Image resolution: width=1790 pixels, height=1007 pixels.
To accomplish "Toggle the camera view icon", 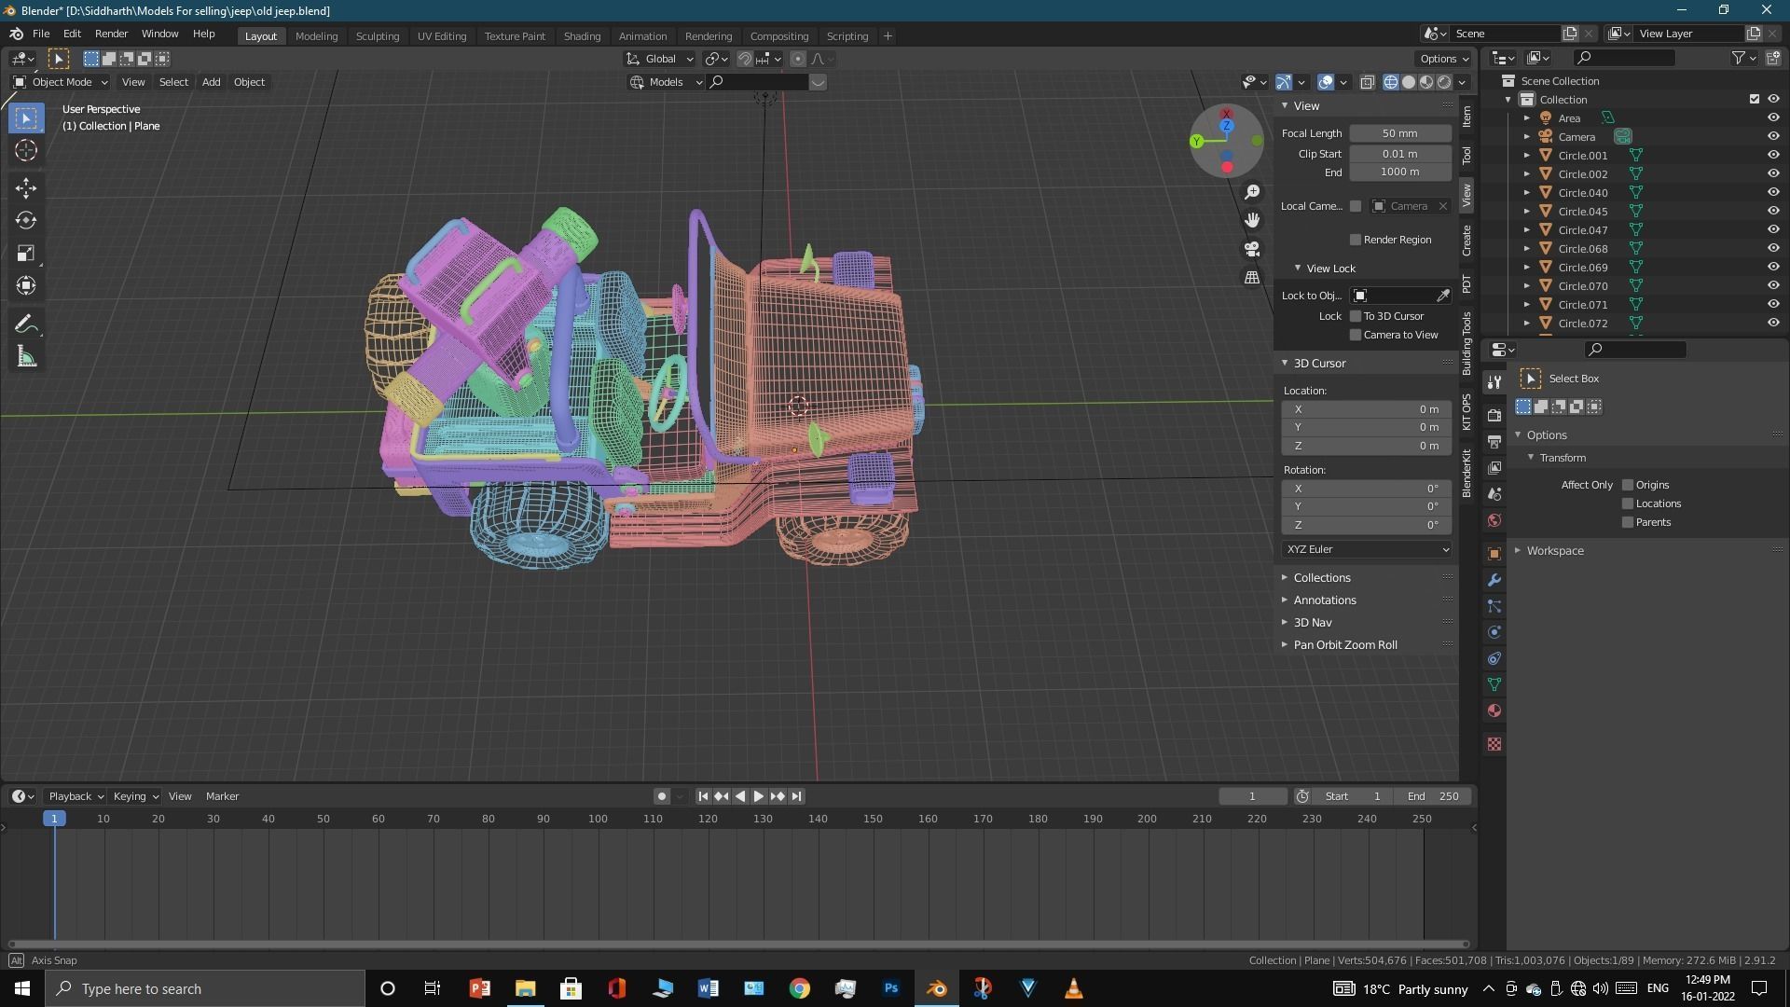I will click(x=1252, y=249).
